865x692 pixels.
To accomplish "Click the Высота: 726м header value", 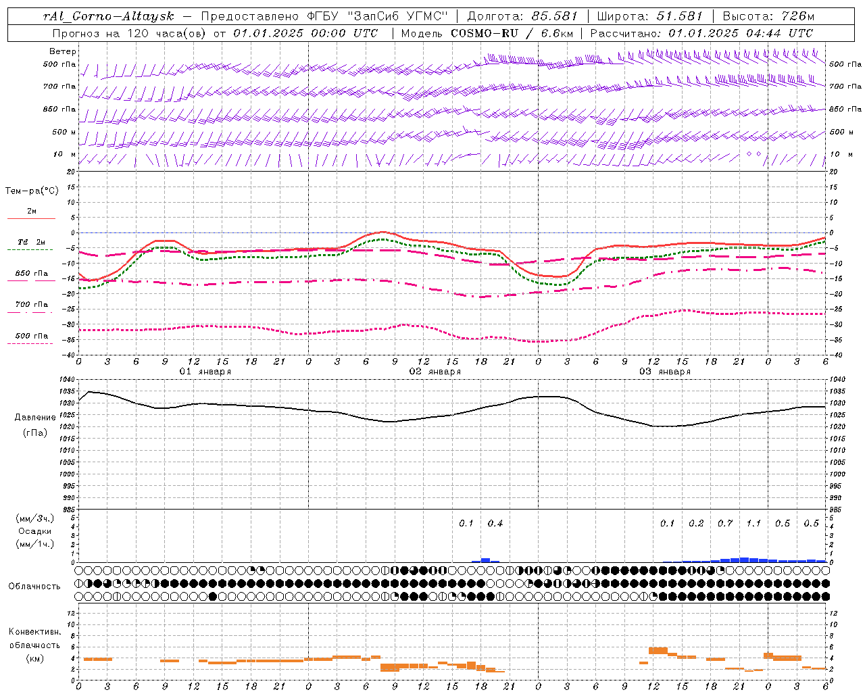I will pos(768,16).
